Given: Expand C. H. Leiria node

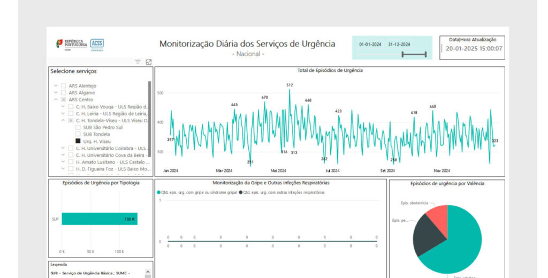Looking at the screenshot, I should coord(63,114).
